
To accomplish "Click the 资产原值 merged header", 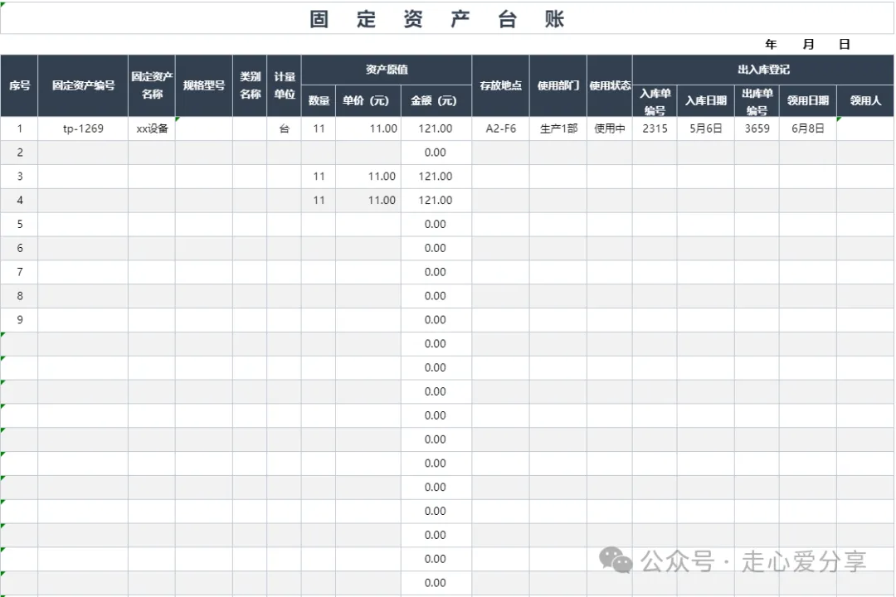I will pyautogui.click(x=387, y=70).
